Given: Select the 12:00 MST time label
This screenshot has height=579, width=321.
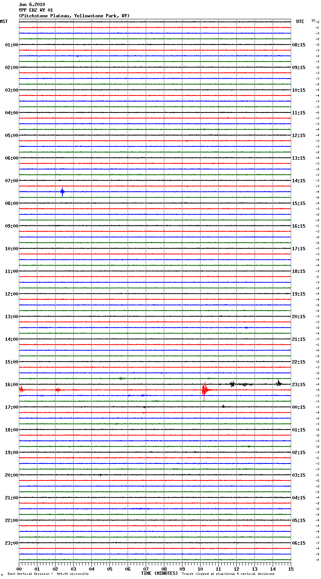Looking at the screenshot, I should coord(12,294).
